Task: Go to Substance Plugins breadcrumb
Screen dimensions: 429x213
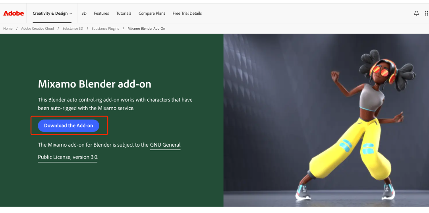Action: (x=105, y=29)
